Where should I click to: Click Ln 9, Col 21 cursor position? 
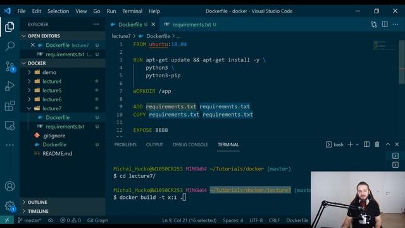click(x=189, y=220)
